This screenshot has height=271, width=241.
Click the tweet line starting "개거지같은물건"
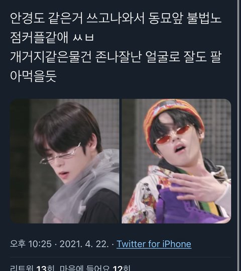tap(115, 57)
